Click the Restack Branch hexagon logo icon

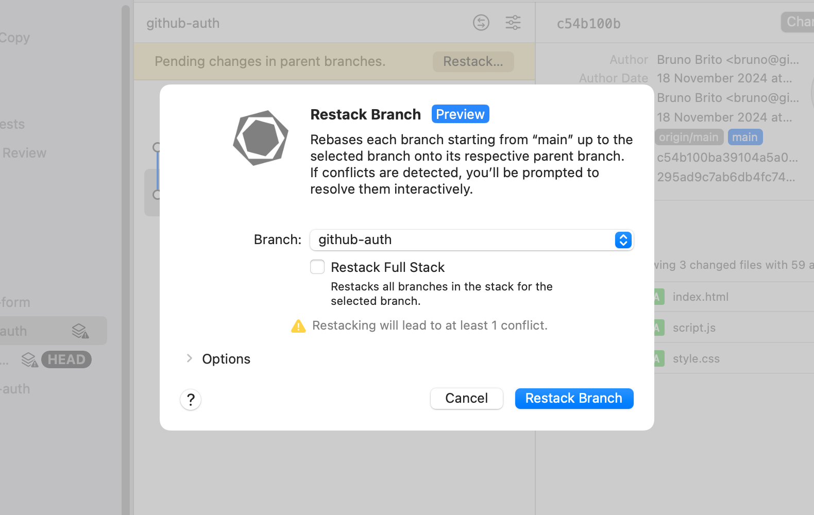tap(261, 138)
